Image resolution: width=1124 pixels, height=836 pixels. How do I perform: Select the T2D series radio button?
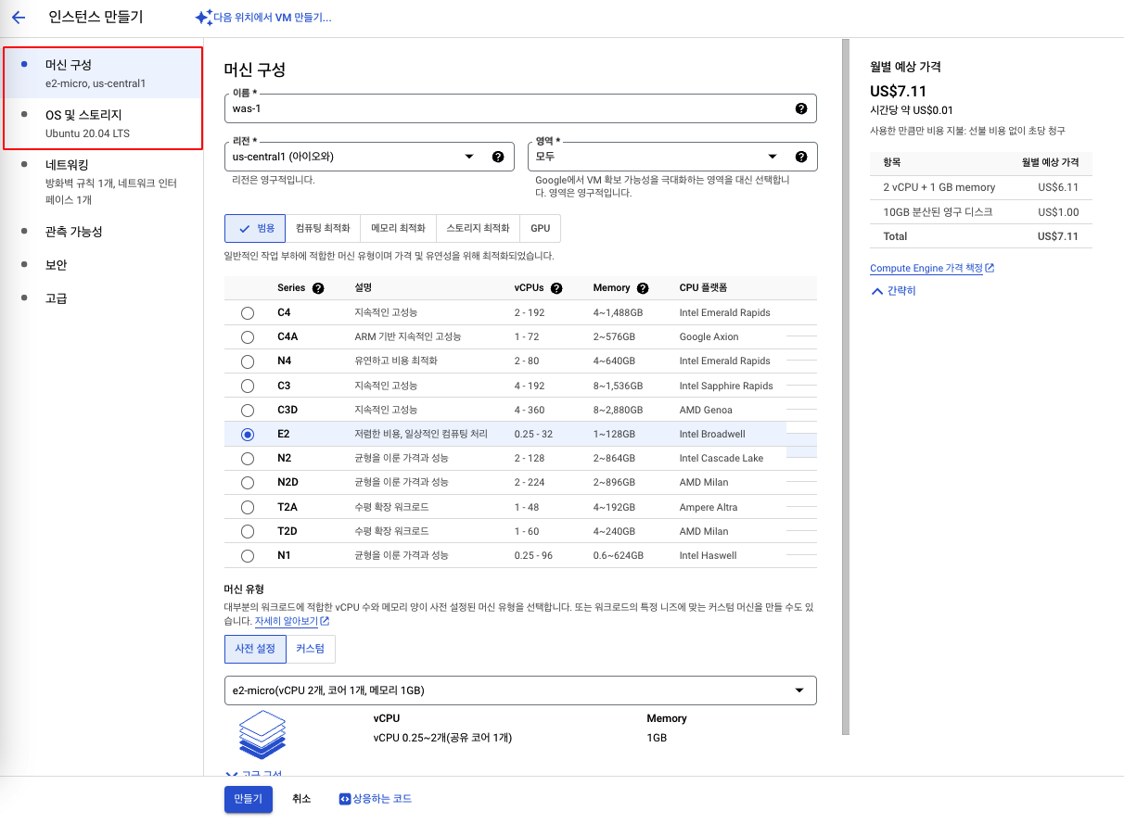[248, 531]
